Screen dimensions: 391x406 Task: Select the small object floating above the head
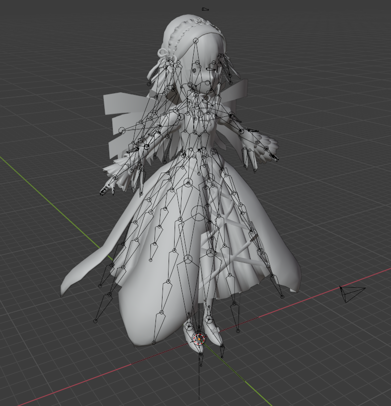coord(205,10)
